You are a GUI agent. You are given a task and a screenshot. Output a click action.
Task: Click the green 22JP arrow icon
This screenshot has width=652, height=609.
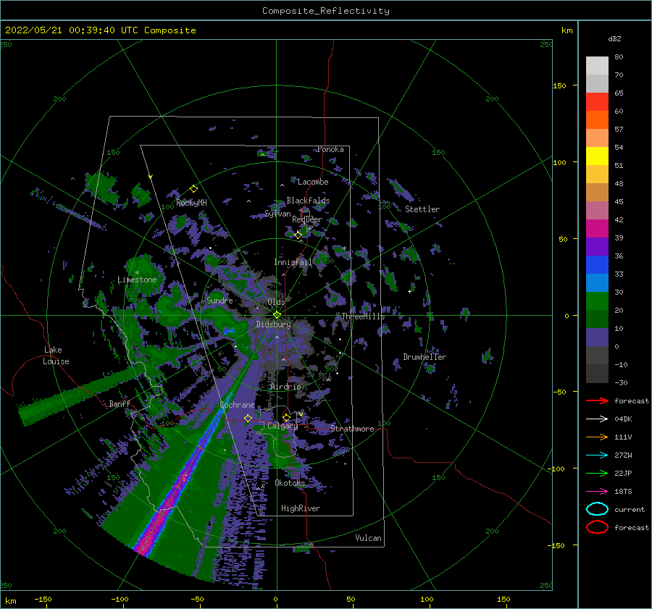coord(597,473)
